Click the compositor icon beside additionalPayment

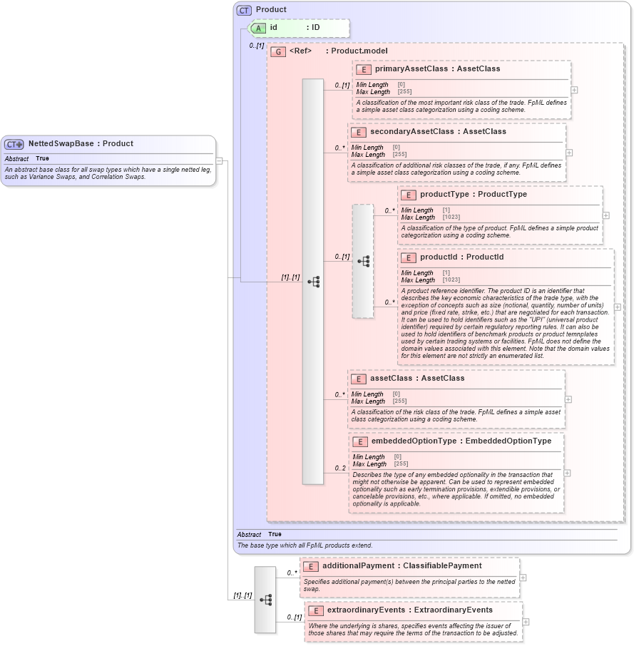coord(265,601)
